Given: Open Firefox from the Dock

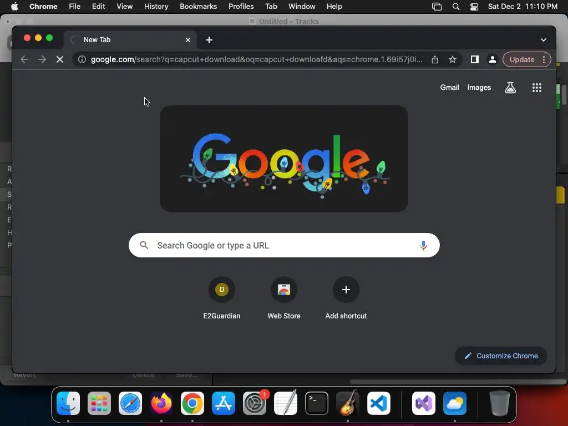Looking at the screenshot, I should pos(161,403).
